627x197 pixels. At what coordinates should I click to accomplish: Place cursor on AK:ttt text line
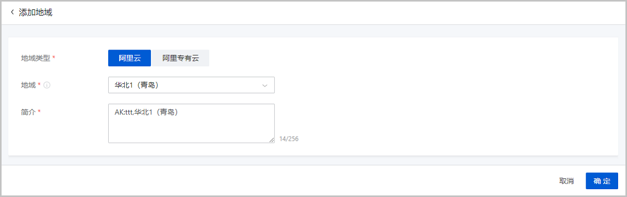(149, 112)
